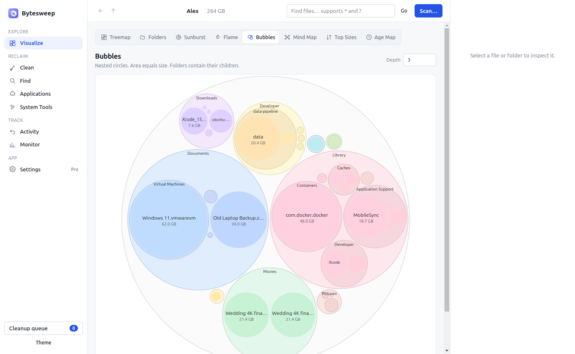Click the Virtual Machines label
This screenshot has width=575, height=354.
pyautogui.click(x=169, y=184)
